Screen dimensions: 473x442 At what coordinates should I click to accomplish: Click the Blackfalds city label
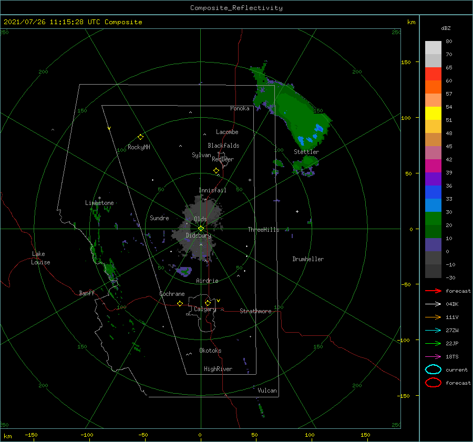click(x=223, y=146)
